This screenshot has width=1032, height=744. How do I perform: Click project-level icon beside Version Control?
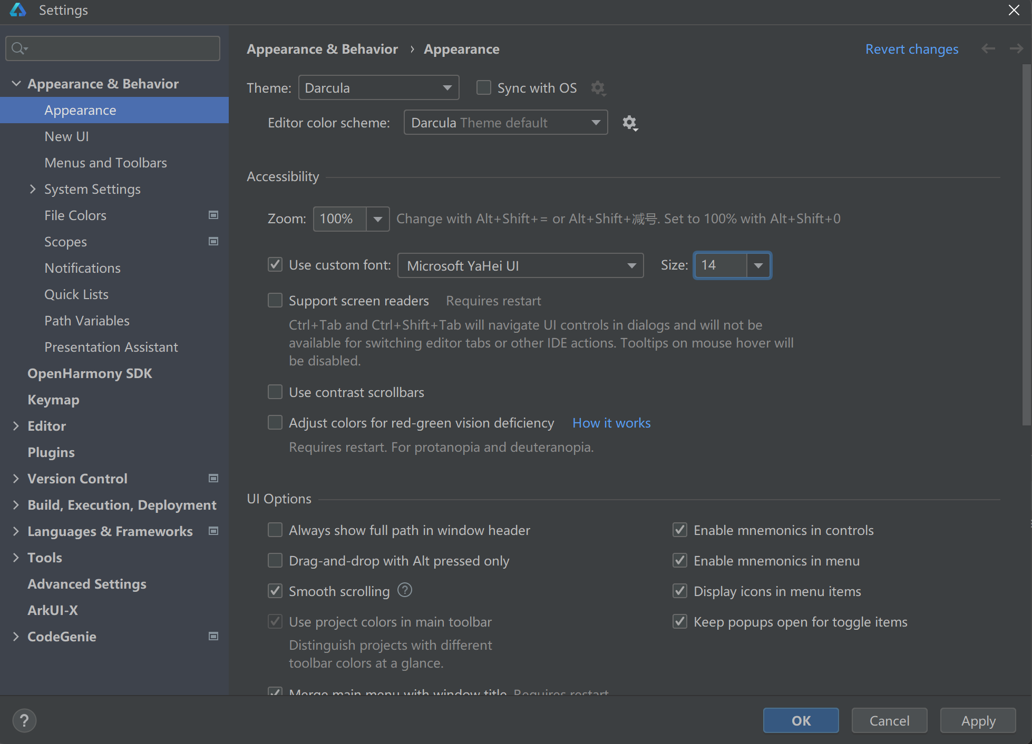tap(213, 478)
